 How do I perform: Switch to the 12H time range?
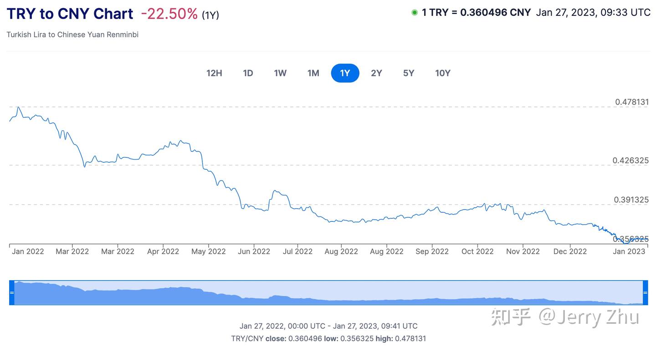(x=214, y=73)
